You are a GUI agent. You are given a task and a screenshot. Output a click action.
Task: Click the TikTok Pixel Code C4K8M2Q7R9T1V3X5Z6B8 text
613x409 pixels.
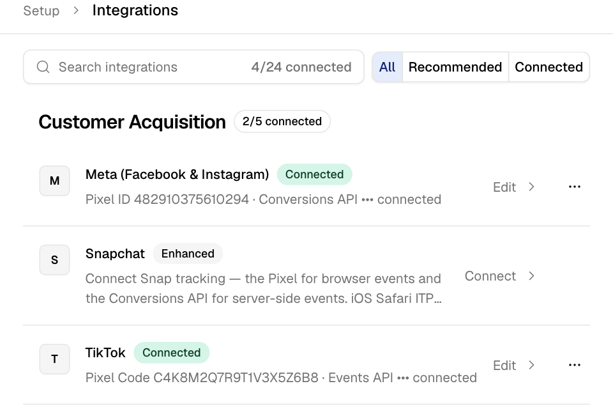pyautogui.click(x=202, y=378)
